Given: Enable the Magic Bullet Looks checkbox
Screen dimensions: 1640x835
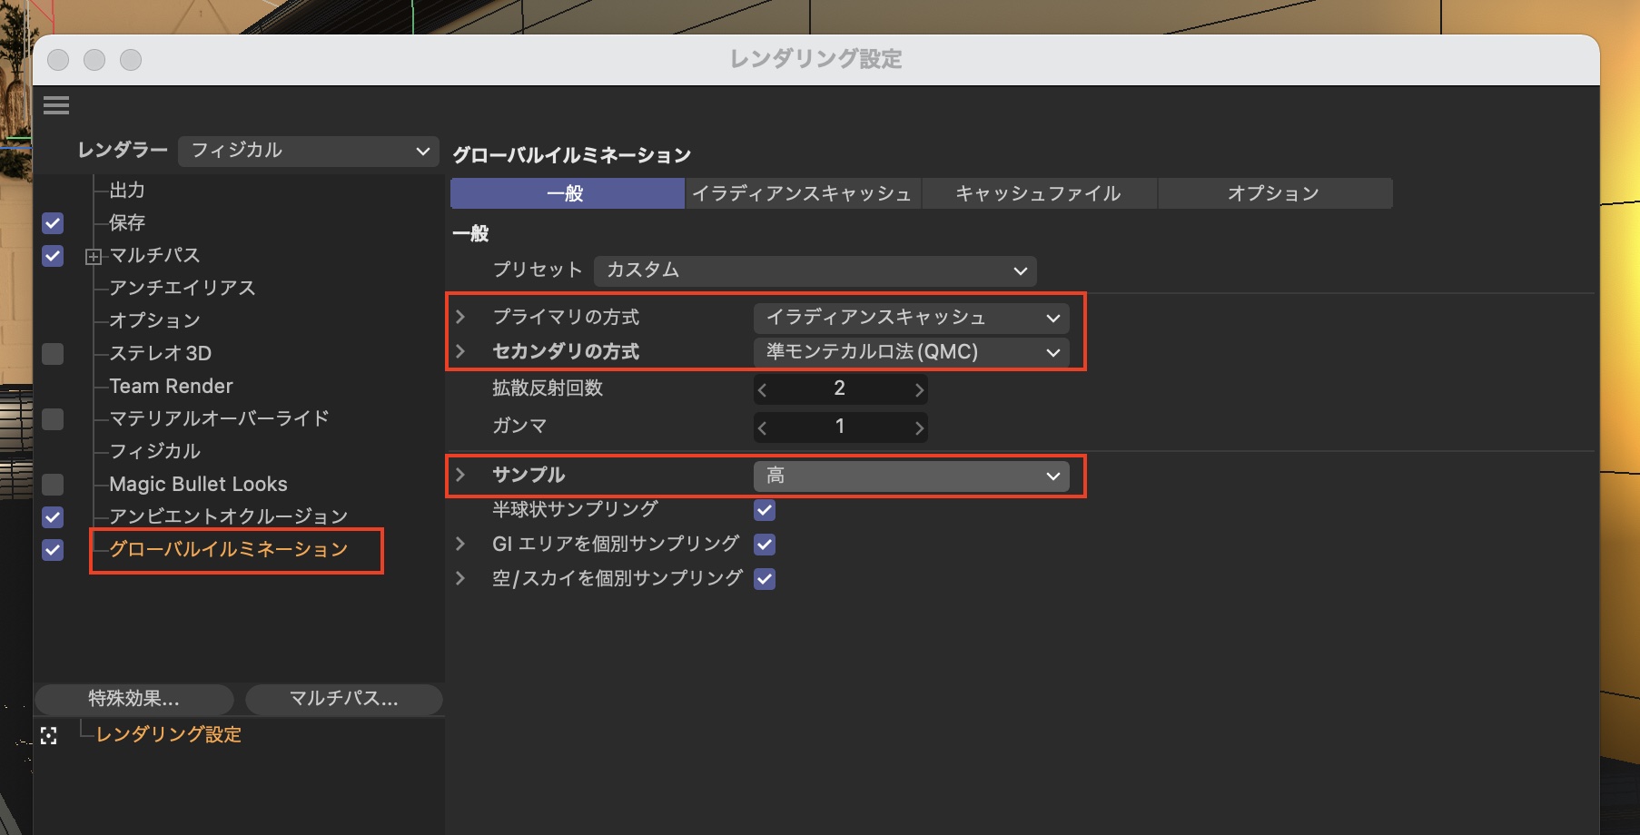Looking at the screenshot, I should (53, 485).
